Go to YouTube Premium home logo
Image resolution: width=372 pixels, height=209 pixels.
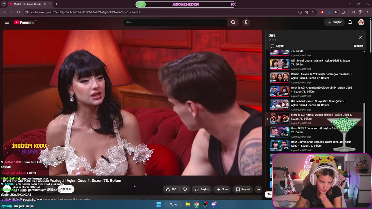click(x=24, y=22)
